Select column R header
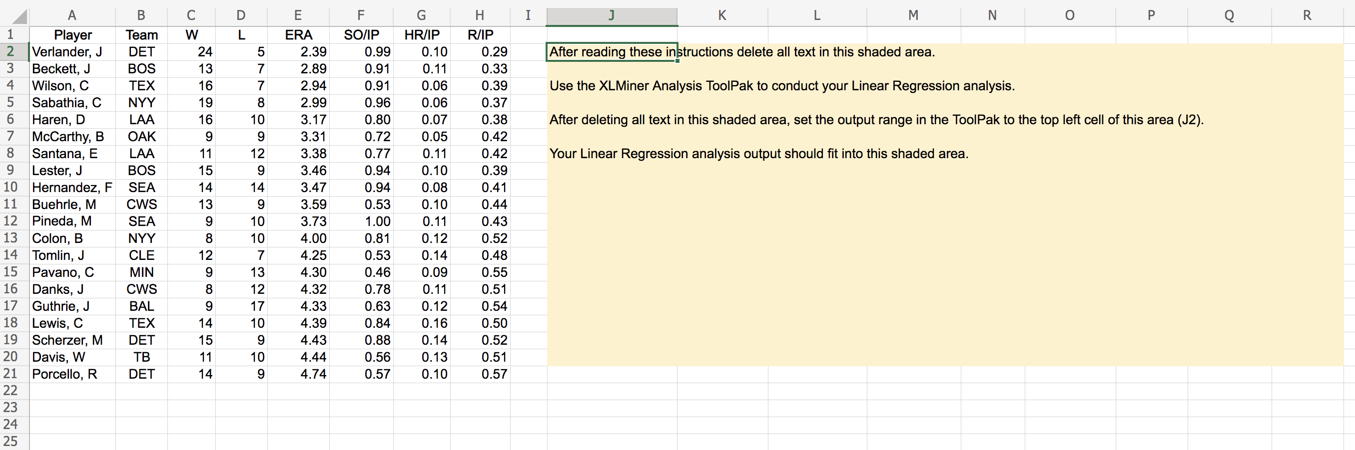 point(1307,16)
